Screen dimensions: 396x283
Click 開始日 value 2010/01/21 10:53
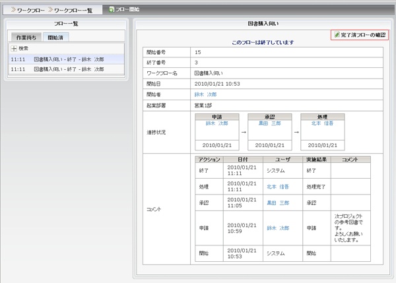[x=217, y=84]
